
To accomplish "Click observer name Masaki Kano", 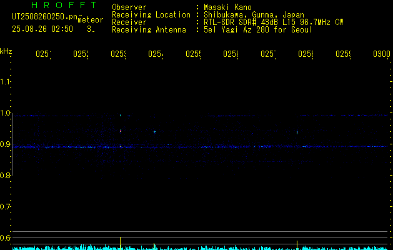I will tap(227, 7).
